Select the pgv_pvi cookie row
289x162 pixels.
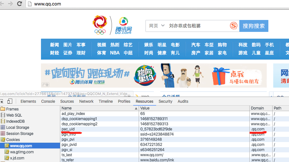click(x=174, y=139)
